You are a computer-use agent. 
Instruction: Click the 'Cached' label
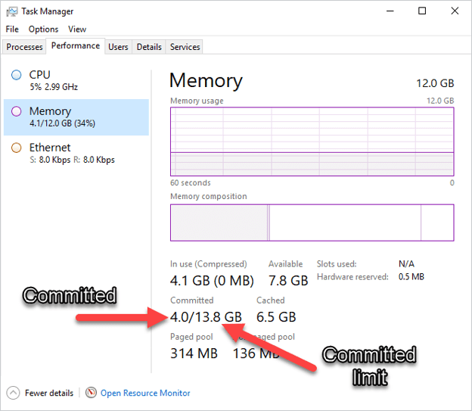coord(271,300)
